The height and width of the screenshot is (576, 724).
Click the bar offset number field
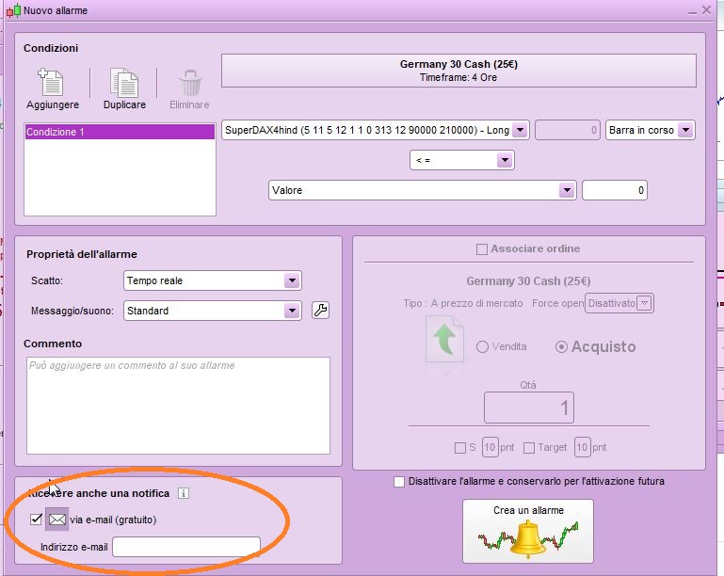click(x=568, y=130)
